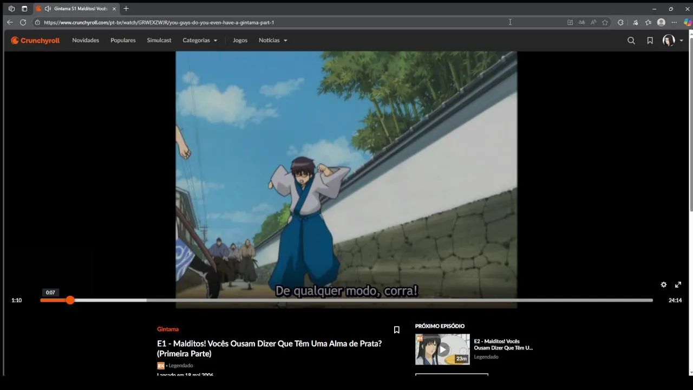Enter fullscreen video mode
Screen dimensions: 693x390
coord(678,284)
